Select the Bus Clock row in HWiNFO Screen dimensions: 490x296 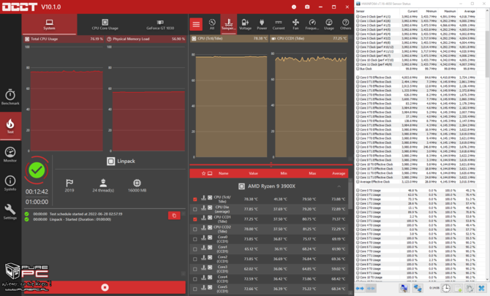(x=416, y=69)
